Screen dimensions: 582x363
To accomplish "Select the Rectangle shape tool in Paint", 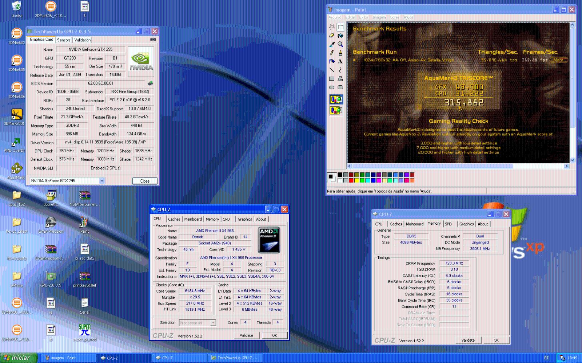I will click(332, 79).
